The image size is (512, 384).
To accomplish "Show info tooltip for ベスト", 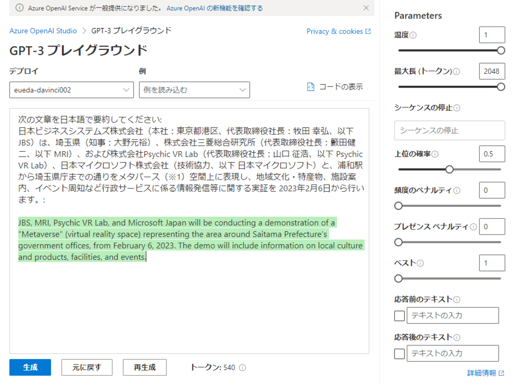I will pos(420,263).
